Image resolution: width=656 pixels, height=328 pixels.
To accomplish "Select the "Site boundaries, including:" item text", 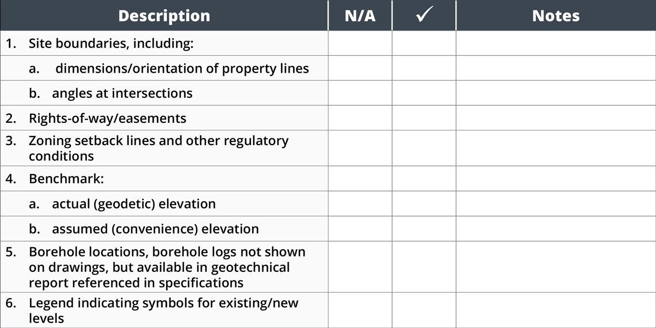I will pyautogui.click(x=111, y=44).
